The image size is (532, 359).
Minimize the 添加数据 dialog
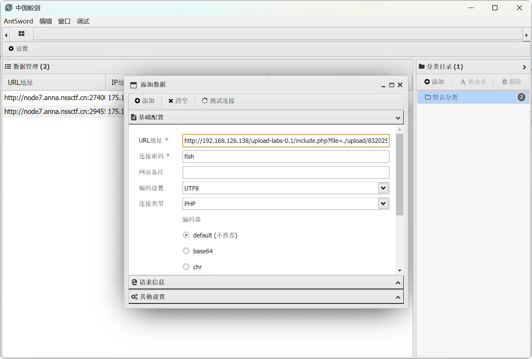coord(383,85)
